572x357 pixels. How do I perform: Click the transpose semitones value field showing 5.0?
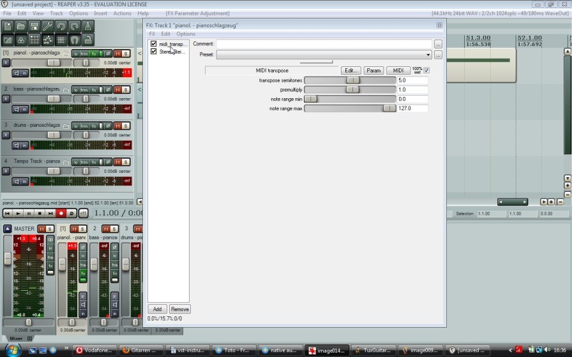(x=412, y=80)
